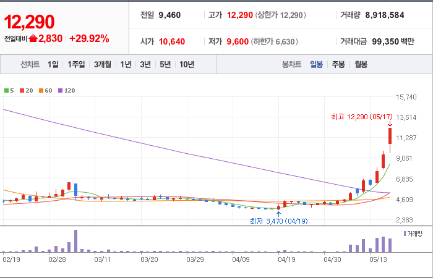Switch to 월봉 monthly candles

pyautogui.click(x=361, y=64)
